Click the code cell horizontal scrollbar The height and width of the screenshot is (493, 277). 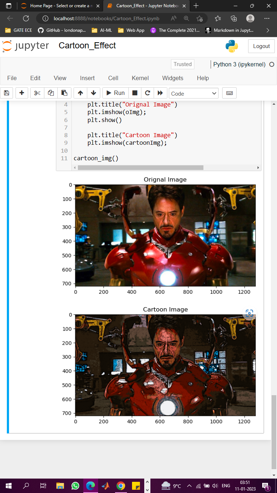(141, 167)
